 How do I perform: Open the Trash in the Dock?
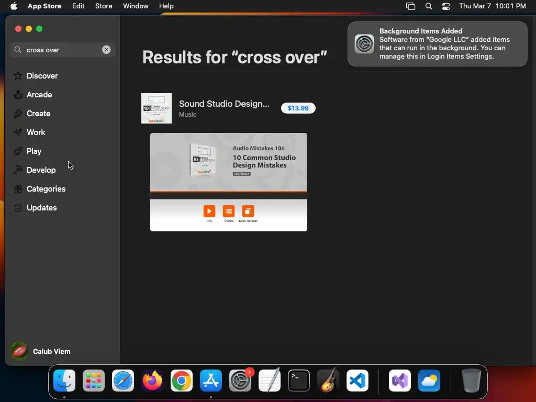click(x=472, y=381)
